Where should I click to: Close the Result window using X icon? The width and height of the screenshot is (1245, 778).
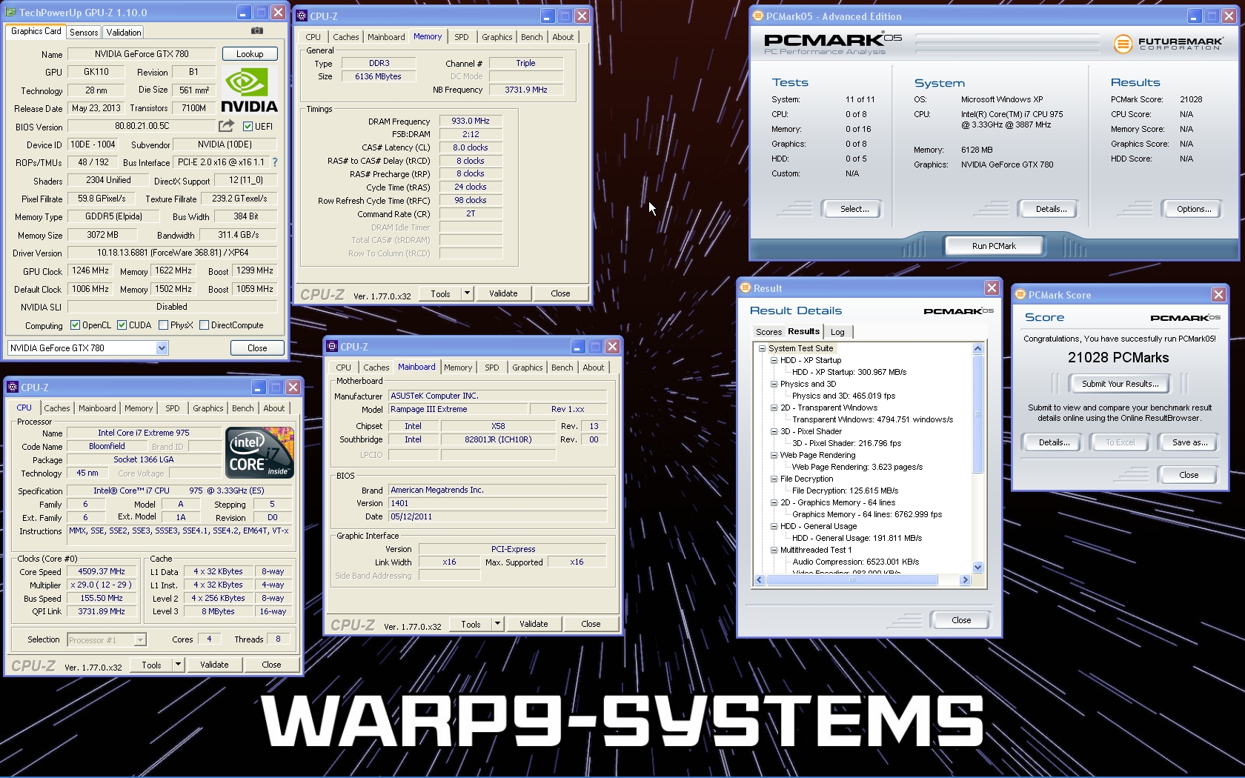pyautogui.click(x=992, y=287)
